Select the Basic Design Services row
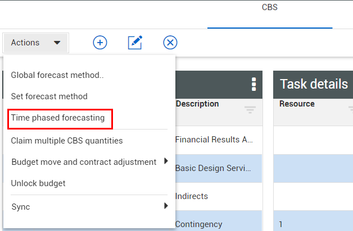353x231 pixels. 216,168
